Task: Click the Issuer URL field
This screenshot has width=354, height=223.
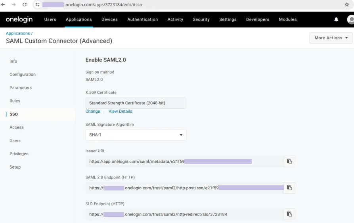Action: click(x=184, y=161)
